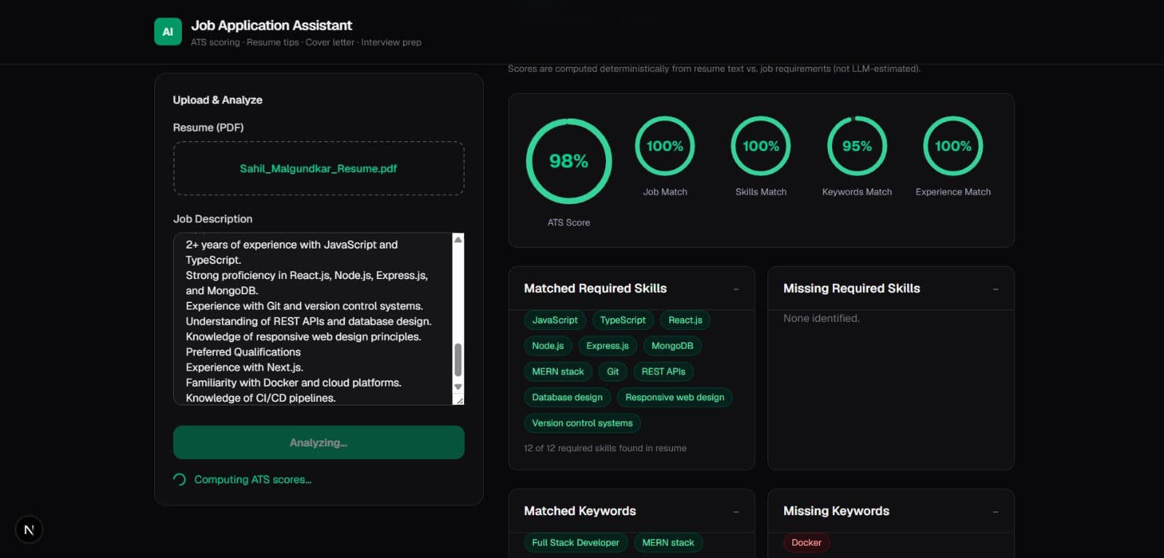Click the Matched Keywords heading
The image size is (1164, 558).
(580, 511)
